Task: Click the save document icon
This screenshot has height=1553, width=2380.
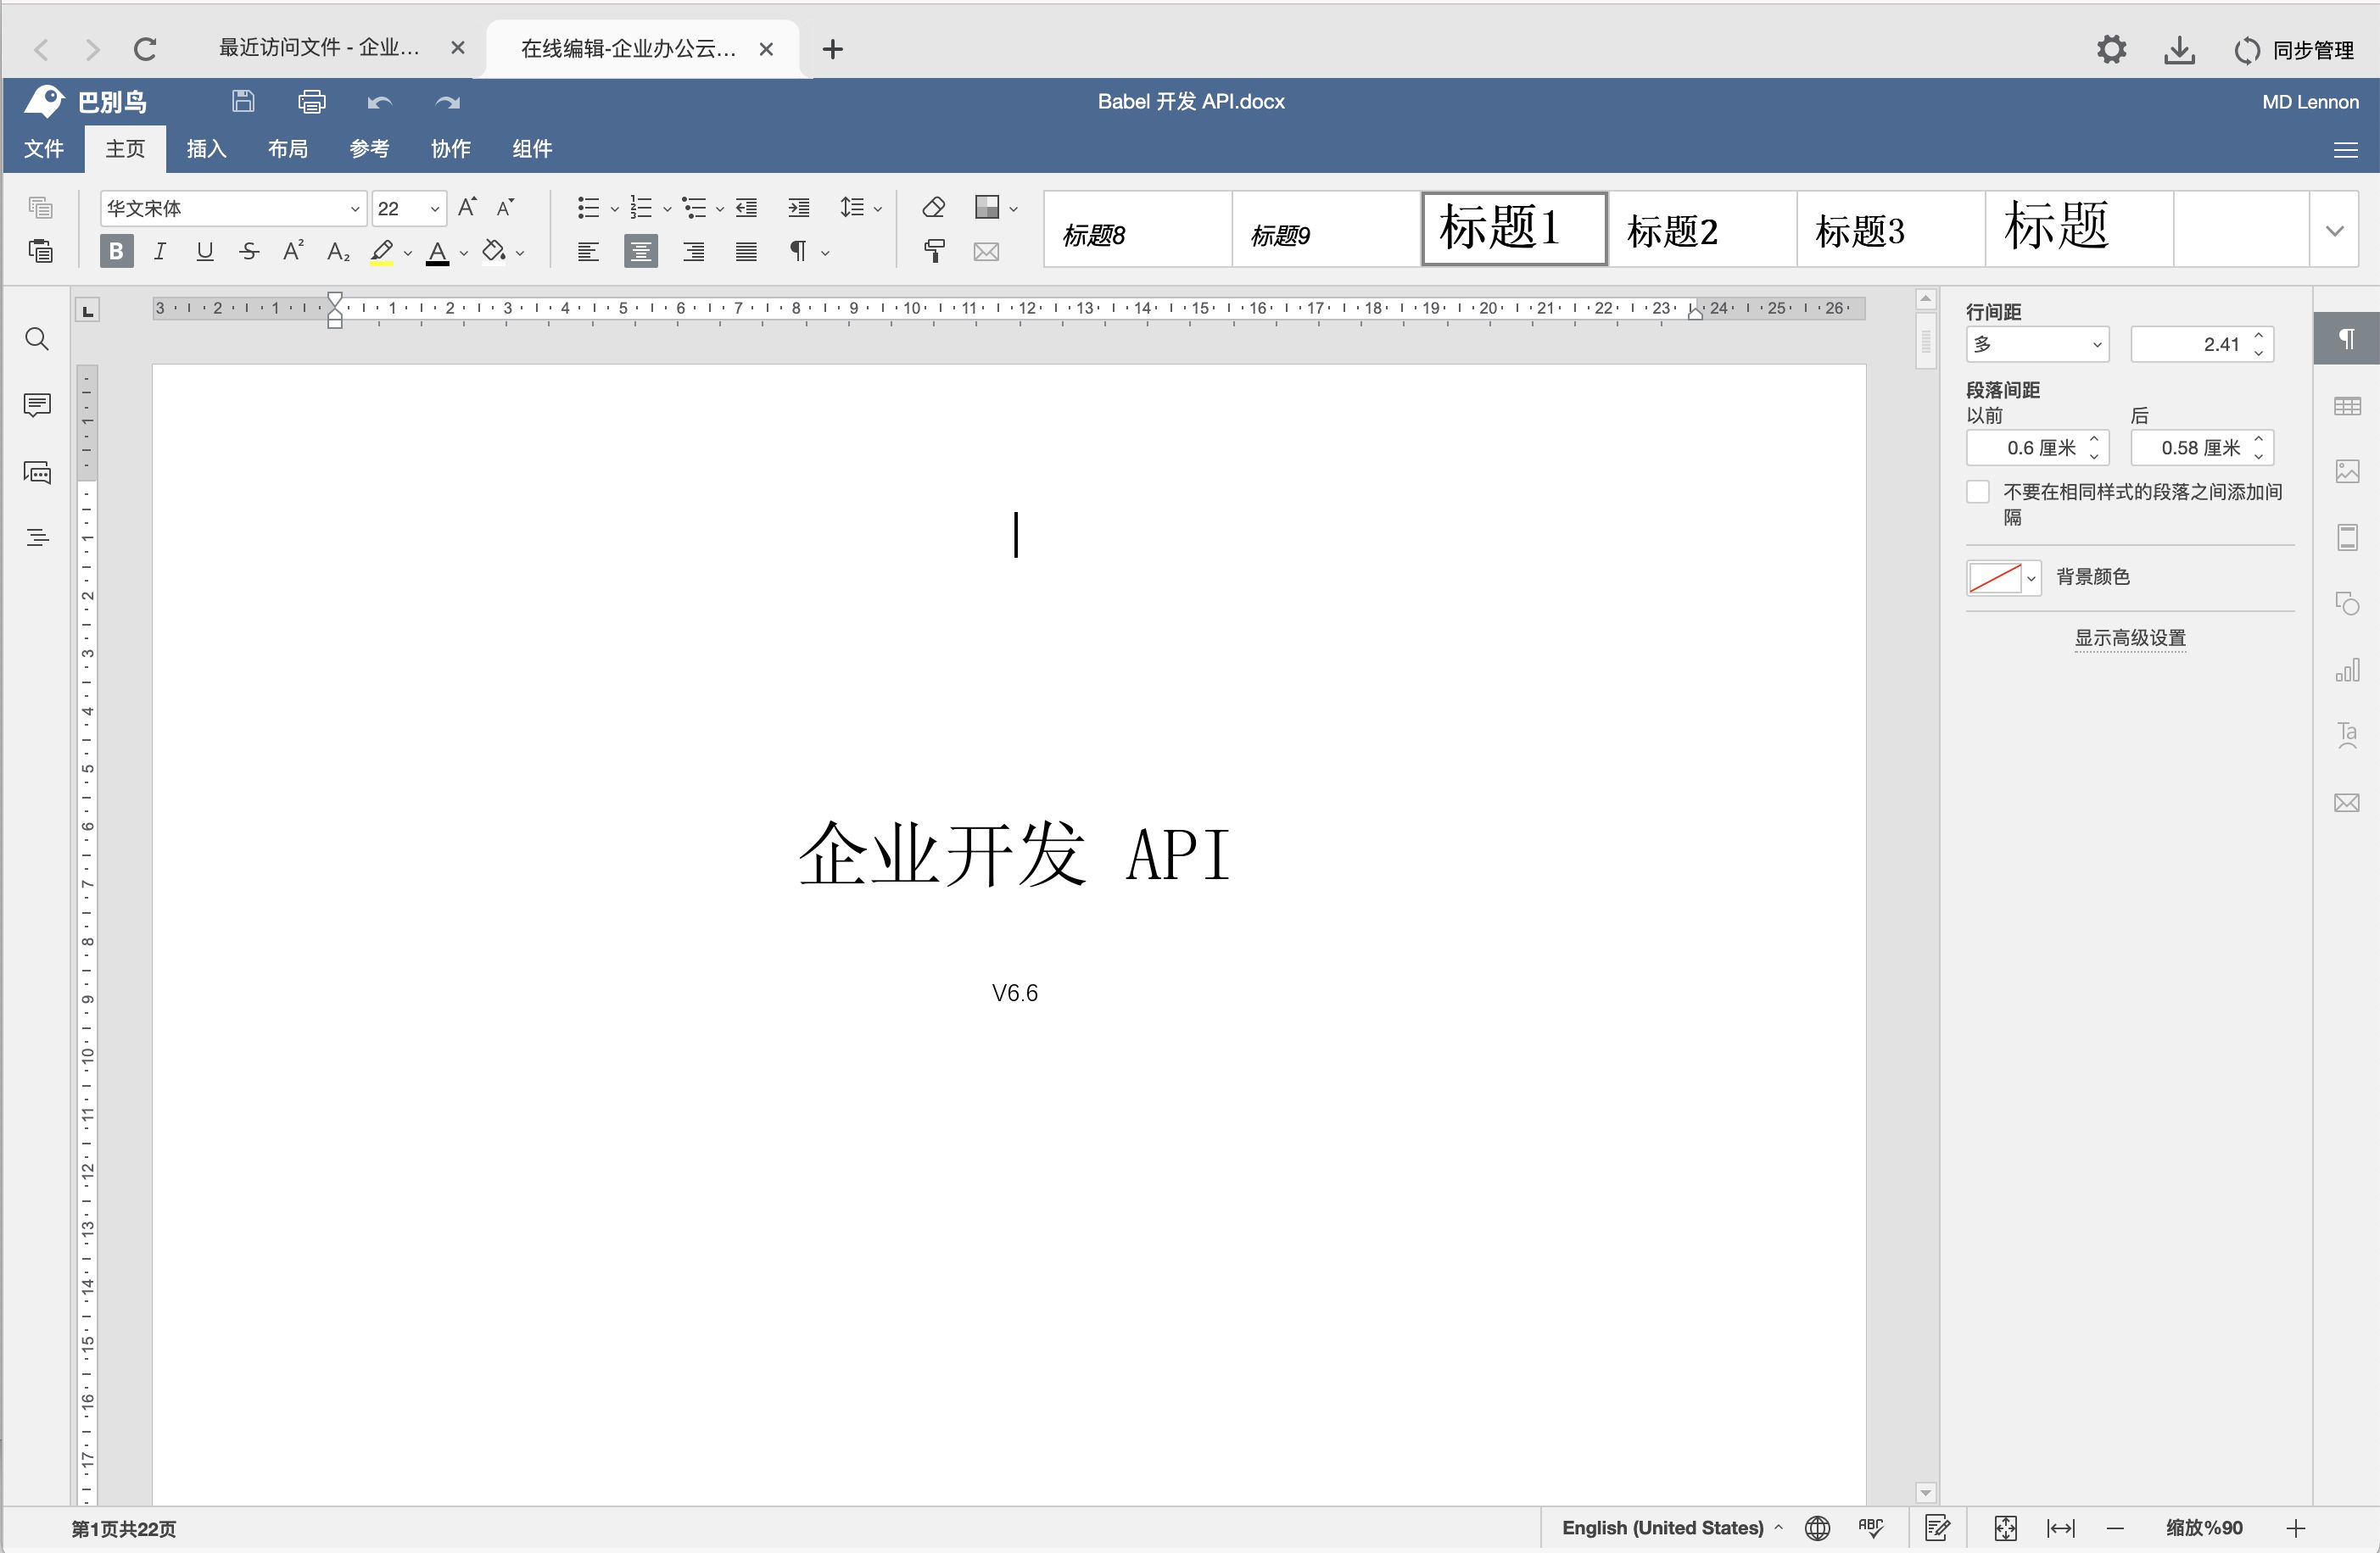Action: point(243,101)
